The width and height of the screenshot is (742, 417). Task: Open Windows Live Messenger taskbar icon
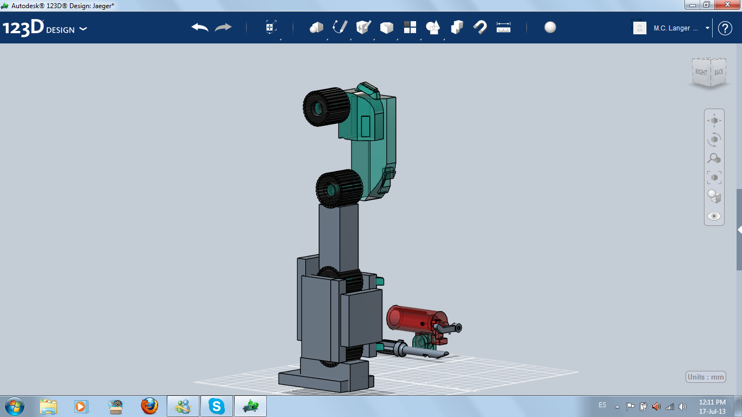tap(183, 406)
